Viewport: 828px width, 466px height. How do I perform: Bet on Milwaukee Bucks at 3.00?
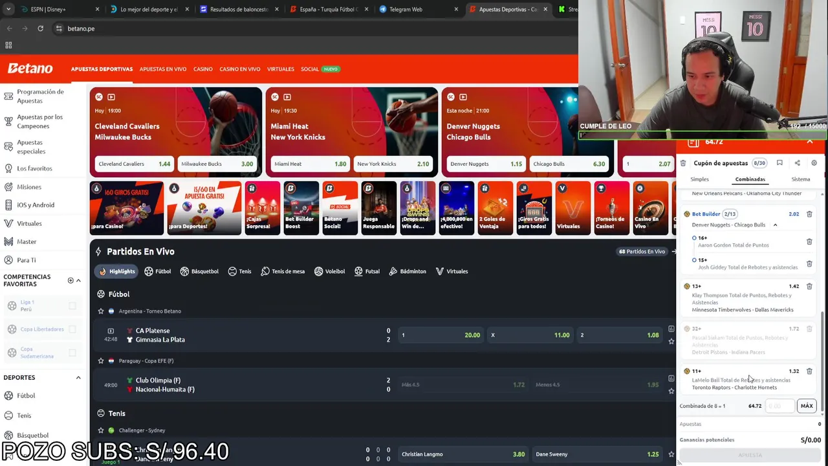pos(217,164)
